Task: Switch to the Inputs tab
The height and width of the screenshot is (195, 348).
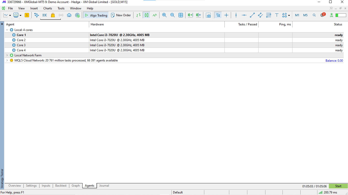Action: [46, 186]
